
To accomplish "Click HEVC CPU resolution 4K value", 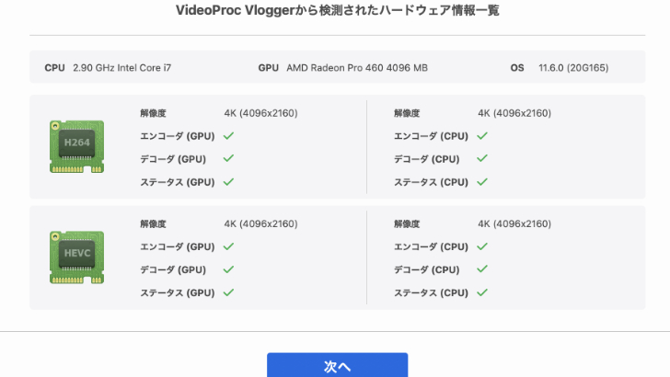I will (514, 223).
